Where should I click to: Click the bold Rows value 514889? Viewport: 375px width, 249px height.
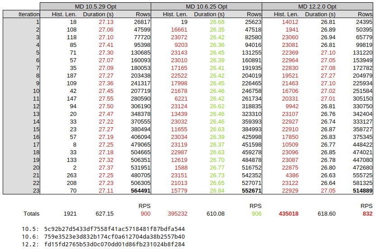pos(363,190)
